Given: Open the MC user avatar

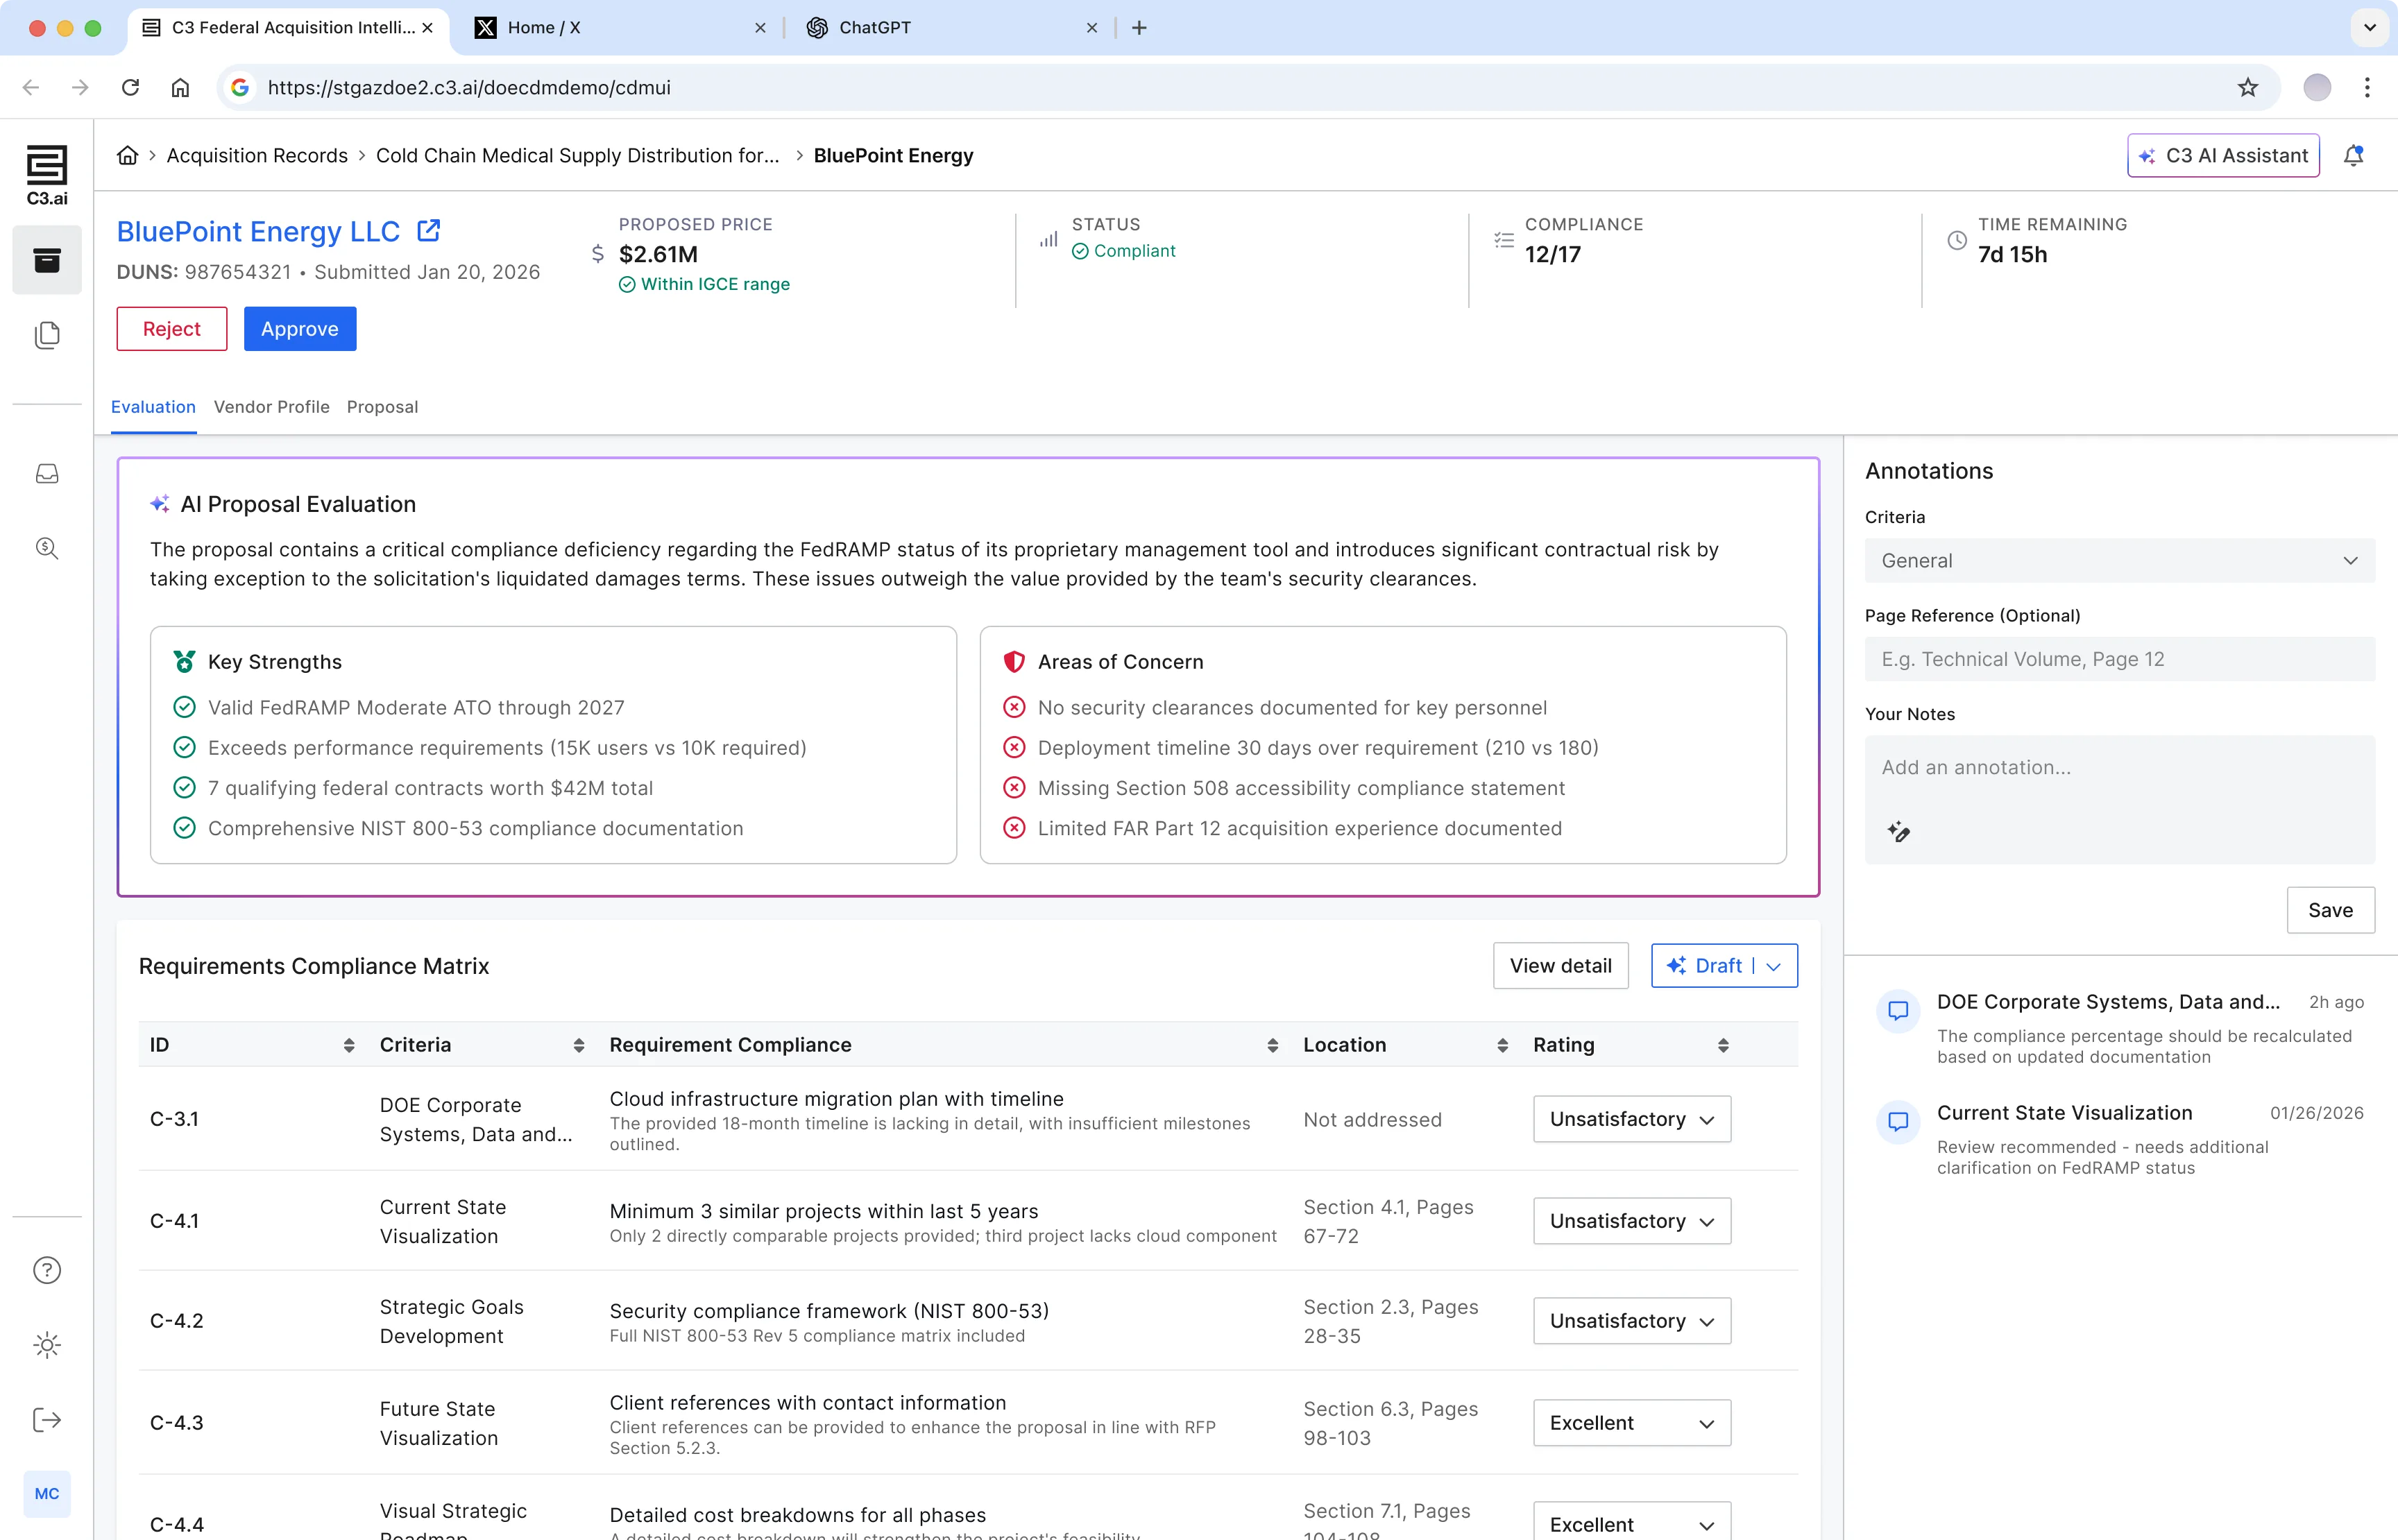Looking at the screenshot, I should click(47, 1494).
